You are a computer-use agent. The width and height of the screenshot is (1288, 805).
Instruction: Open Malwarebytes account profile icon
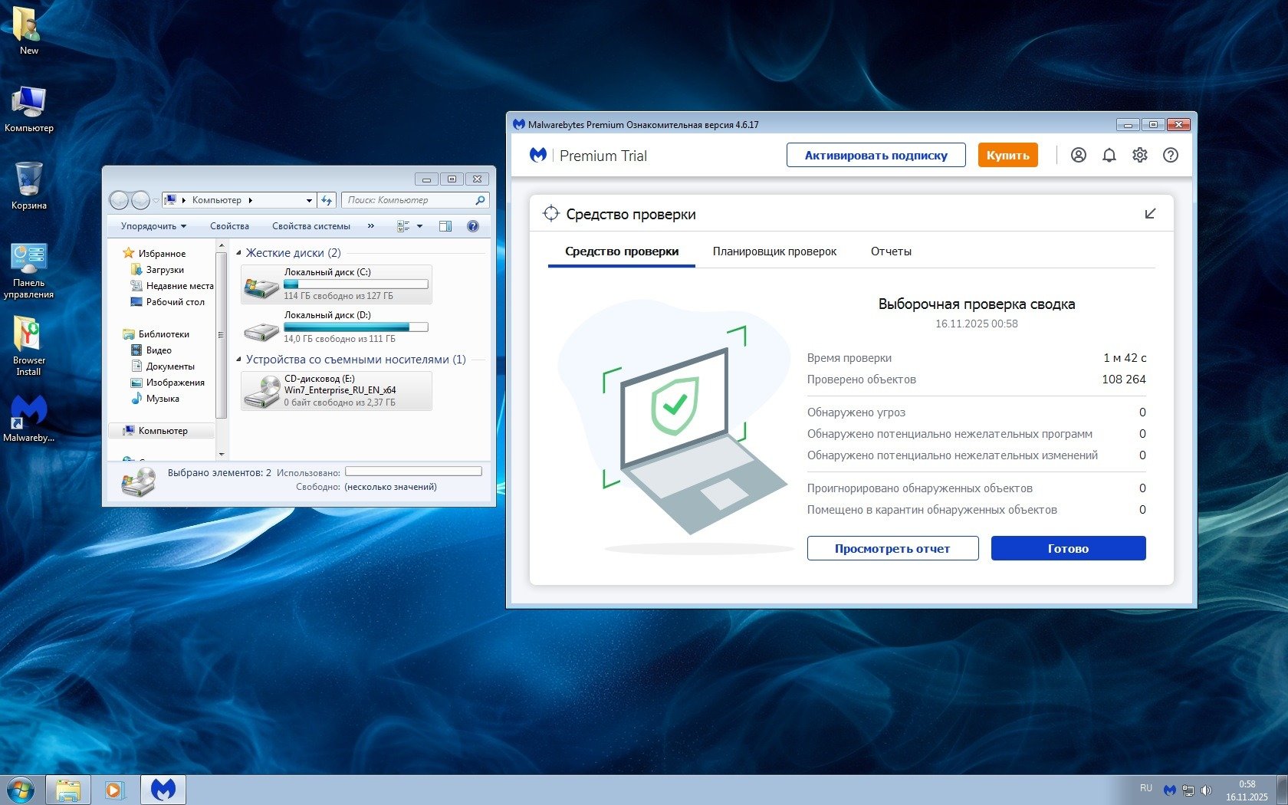pyautogui.click(x=1078, y=155)
